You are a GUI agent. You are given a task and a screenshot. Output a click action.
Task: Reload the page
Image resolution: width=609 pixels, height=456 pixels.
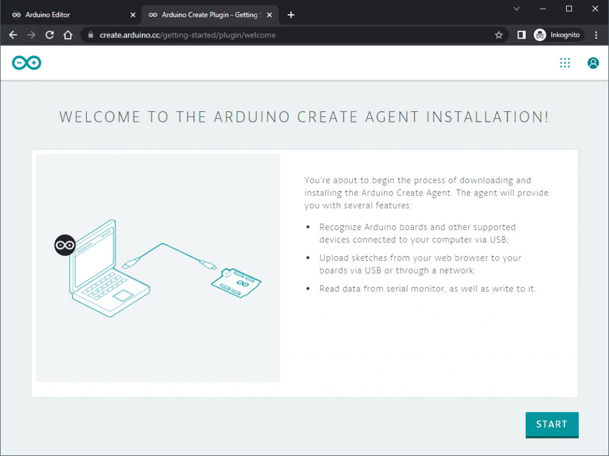coord(50,35)
